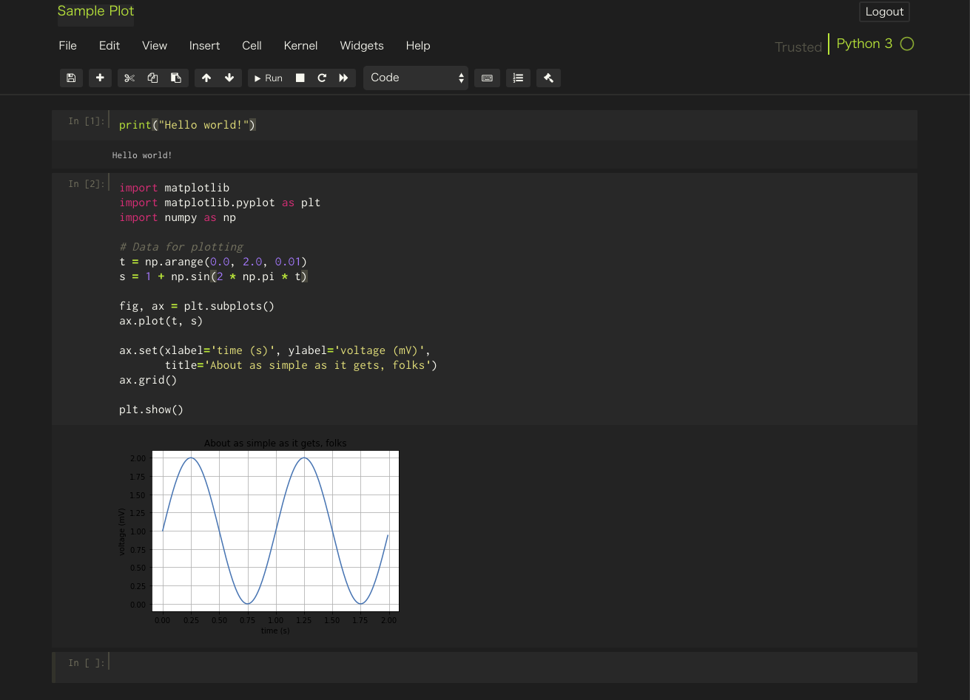Click the Python 3 kernel indicator

tap(864, 44)
